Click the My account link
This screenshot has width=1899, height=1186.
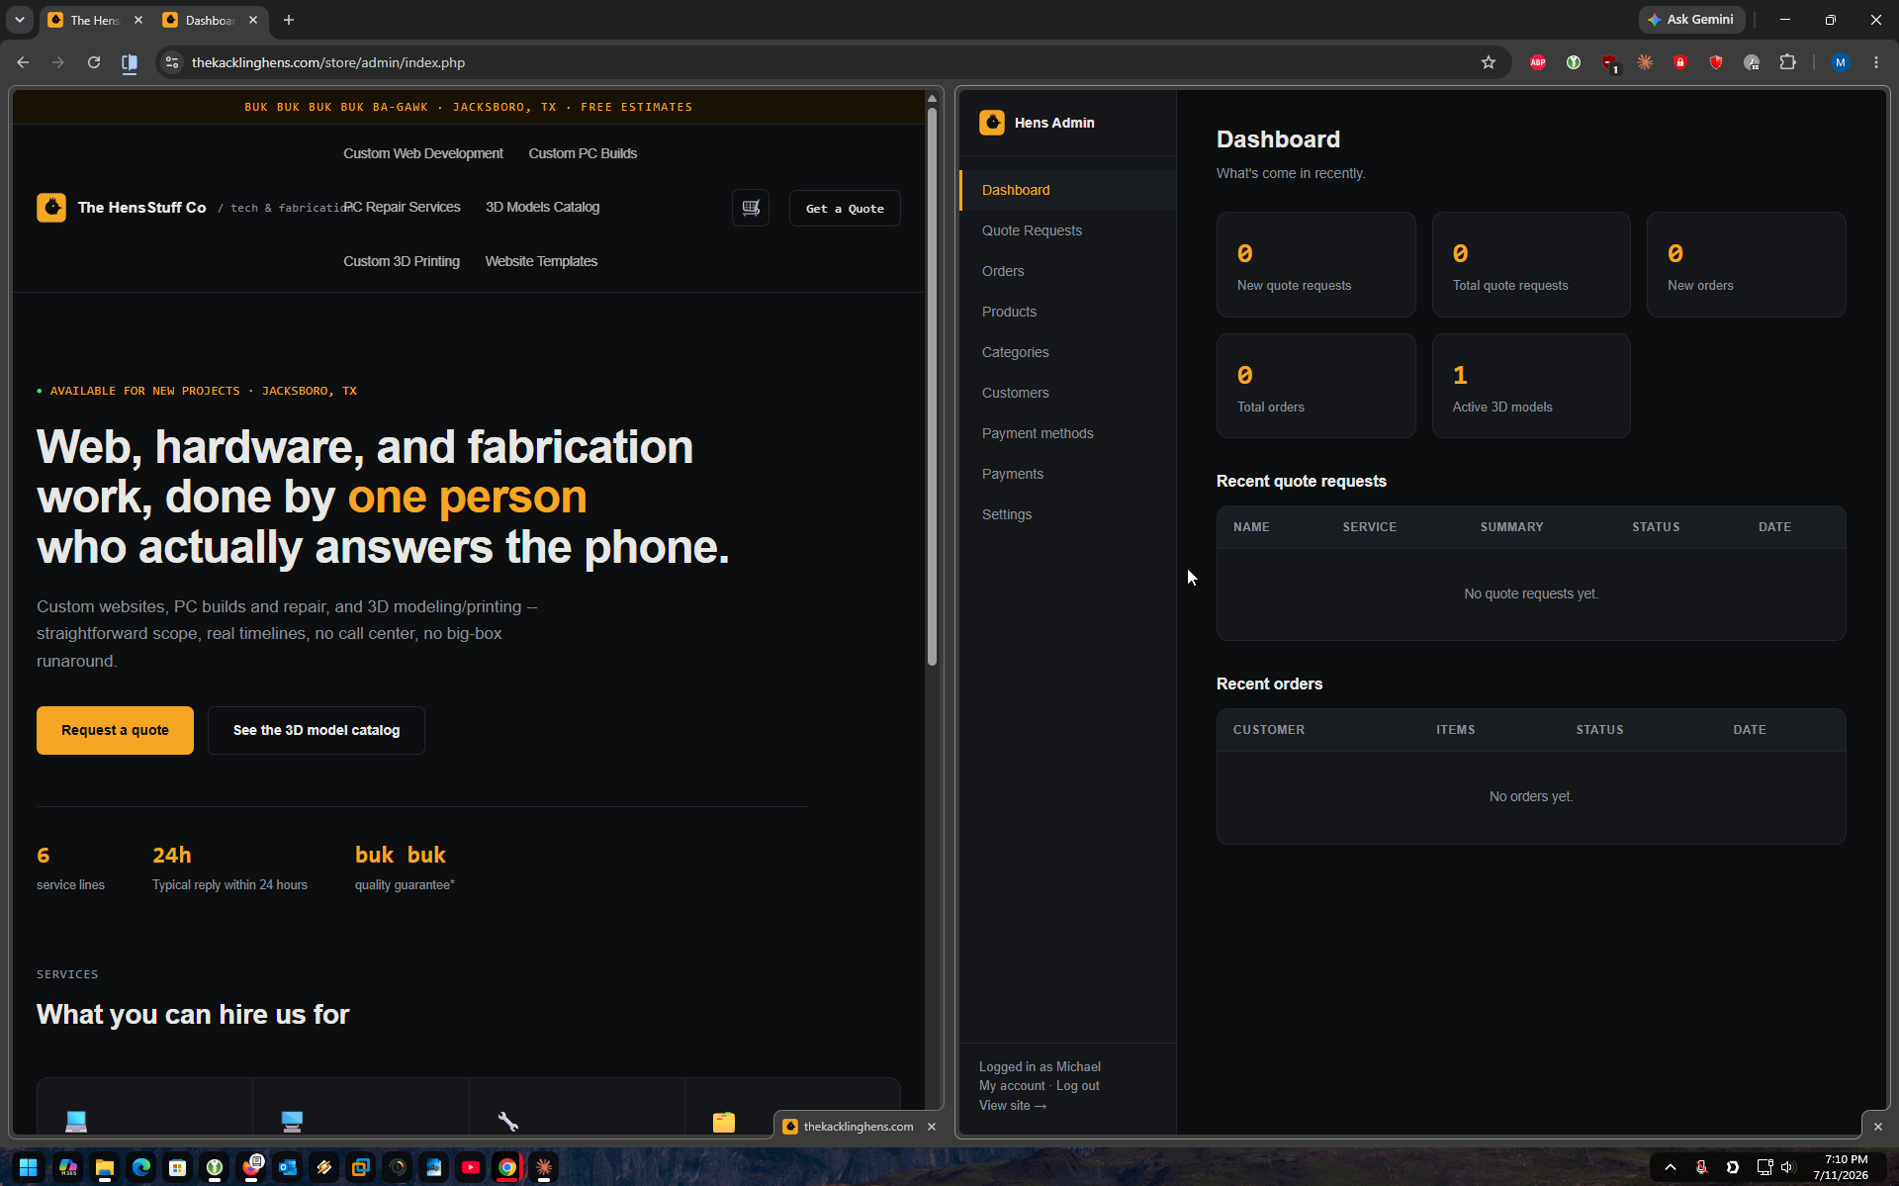1012,1086
